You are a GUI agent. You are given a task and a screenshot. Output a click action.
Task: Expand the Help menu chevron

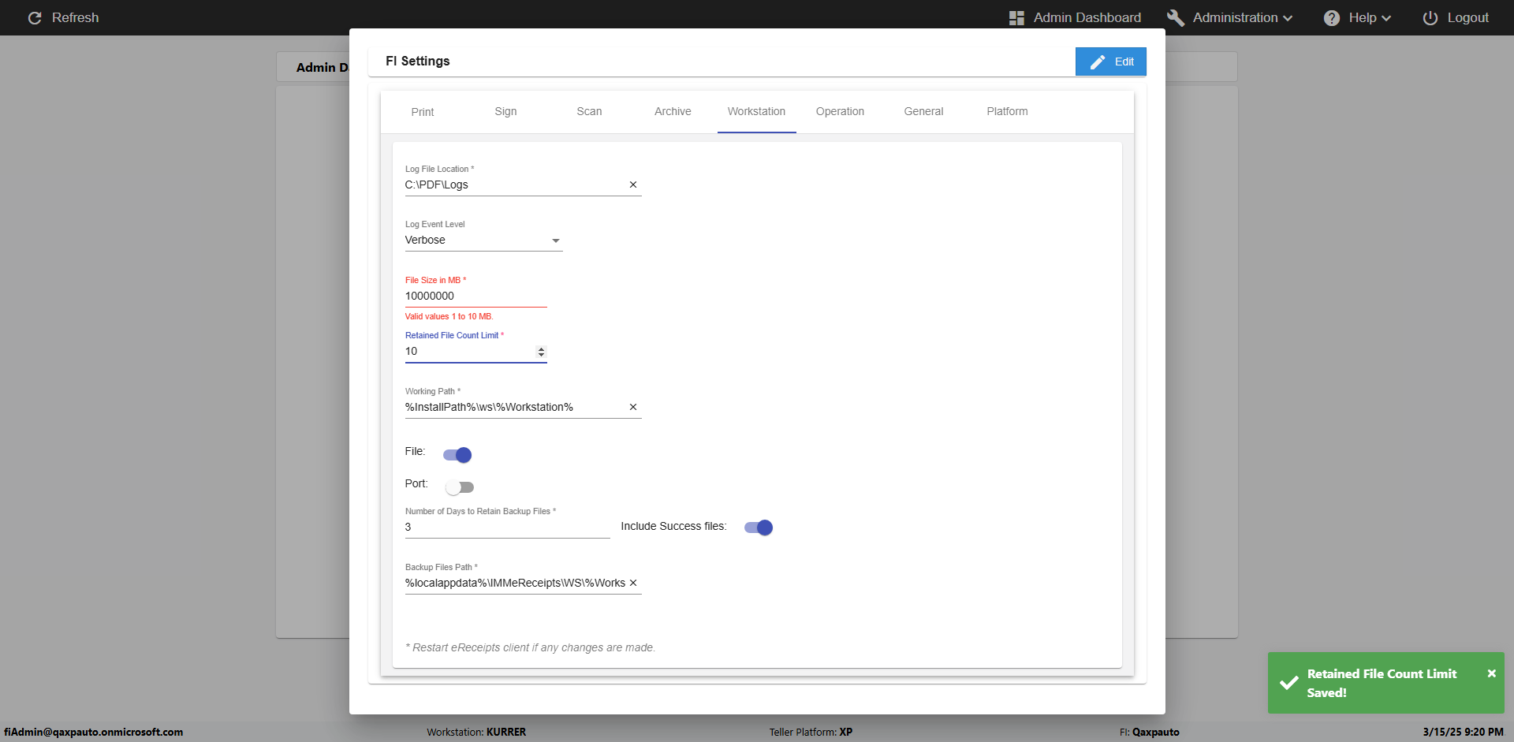(x=1386, y=18)
